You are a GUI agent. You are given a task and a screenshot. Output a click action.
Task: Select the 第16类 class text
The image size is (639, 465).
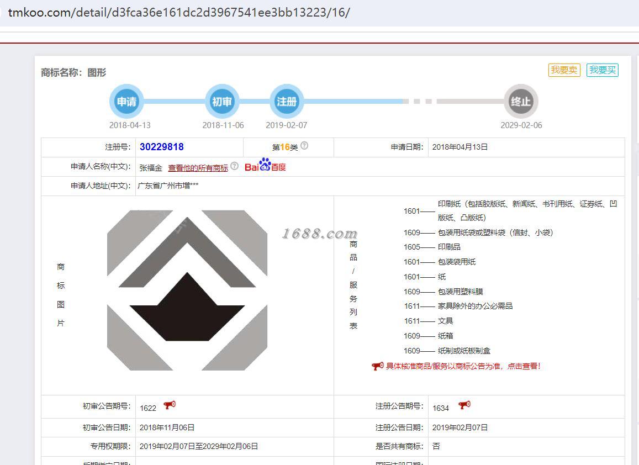285,147
